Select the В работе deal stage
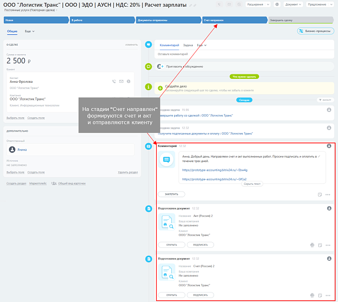Image resolution: width=338 pixels, height=302 pixels. point(102,20)
